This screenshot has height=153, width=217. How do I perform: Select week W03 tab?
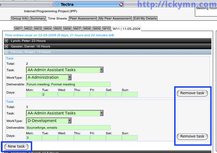[38, 29]
